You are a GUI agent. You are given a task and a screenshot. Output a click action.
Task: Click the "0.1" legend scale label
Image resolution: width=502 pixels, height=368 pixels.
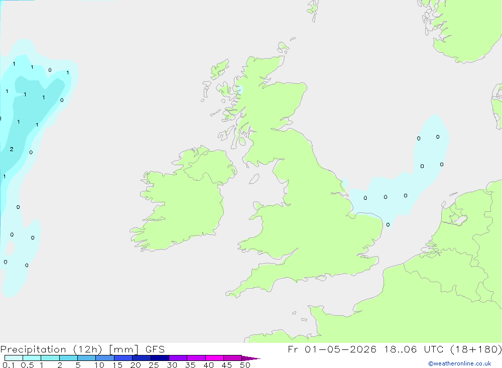[9, 365]
